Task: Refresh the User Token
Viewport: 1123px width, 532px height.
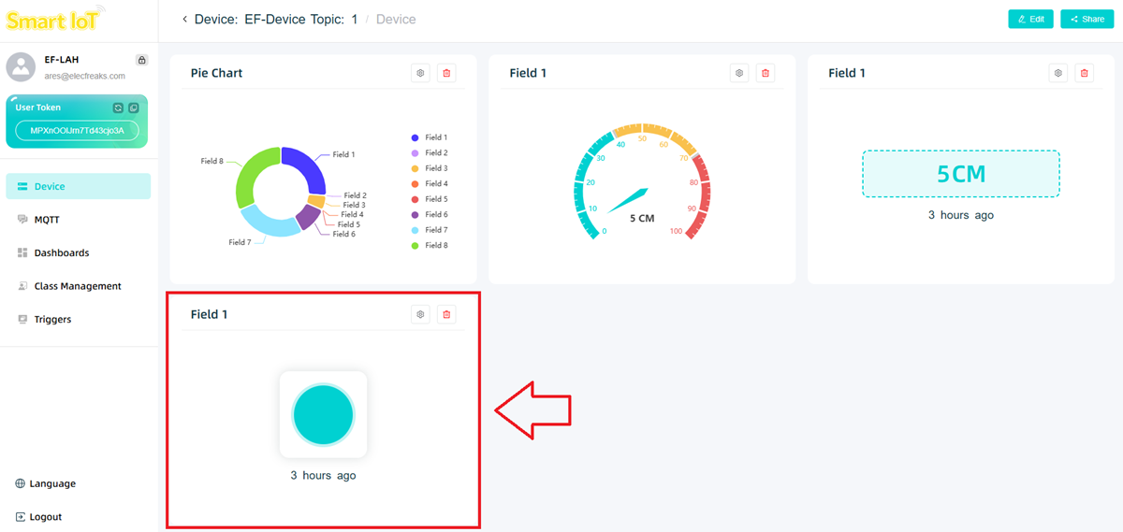Action: tap(118, 108)
